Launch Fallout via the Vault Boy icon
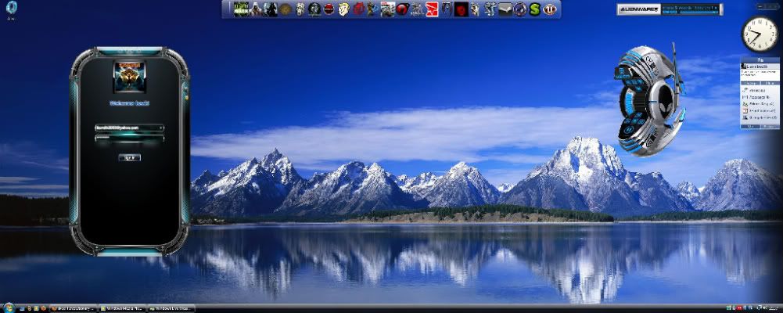This screenshot has height=313, width=783. (344, 9)
